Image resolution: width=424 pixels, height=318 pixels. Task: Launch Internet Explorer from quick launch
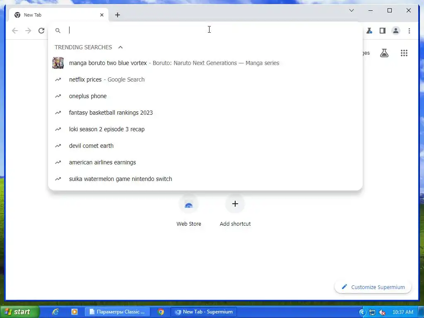[x=55, y=312]
